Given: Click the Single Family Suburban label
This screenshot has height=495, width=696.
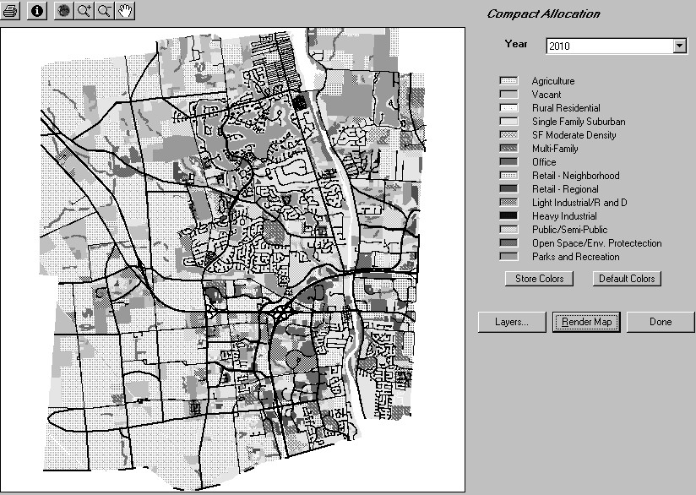Looking at the screenshot, I should coord(579,122).
